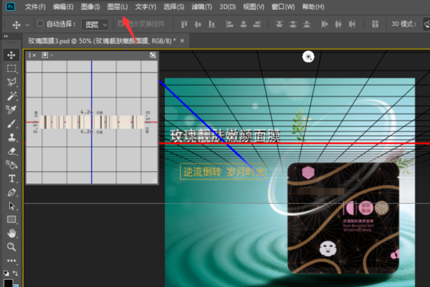The height and width of the screenshot is (287, 430).
Task: Open the 3D(D) menu
Action: click(x=228, y=6)
